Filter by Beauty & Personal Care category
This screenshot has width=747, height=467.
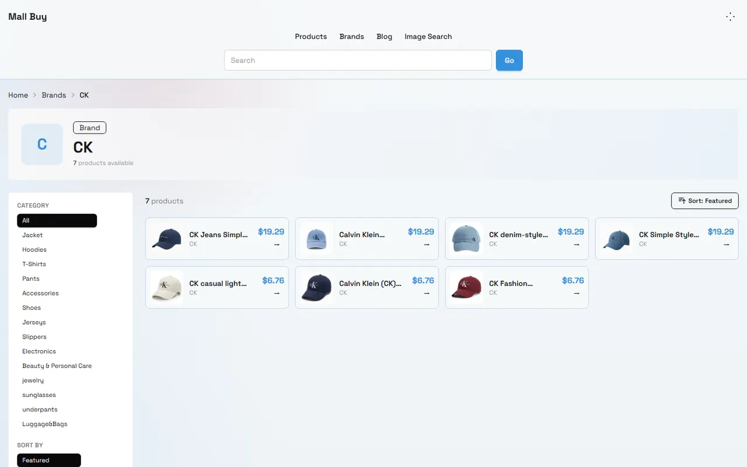coord(57,367)
